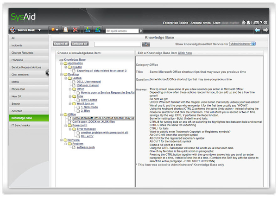
Task: Open 'another problem with powerpoint dll'
Action: [x=104, y=133]
